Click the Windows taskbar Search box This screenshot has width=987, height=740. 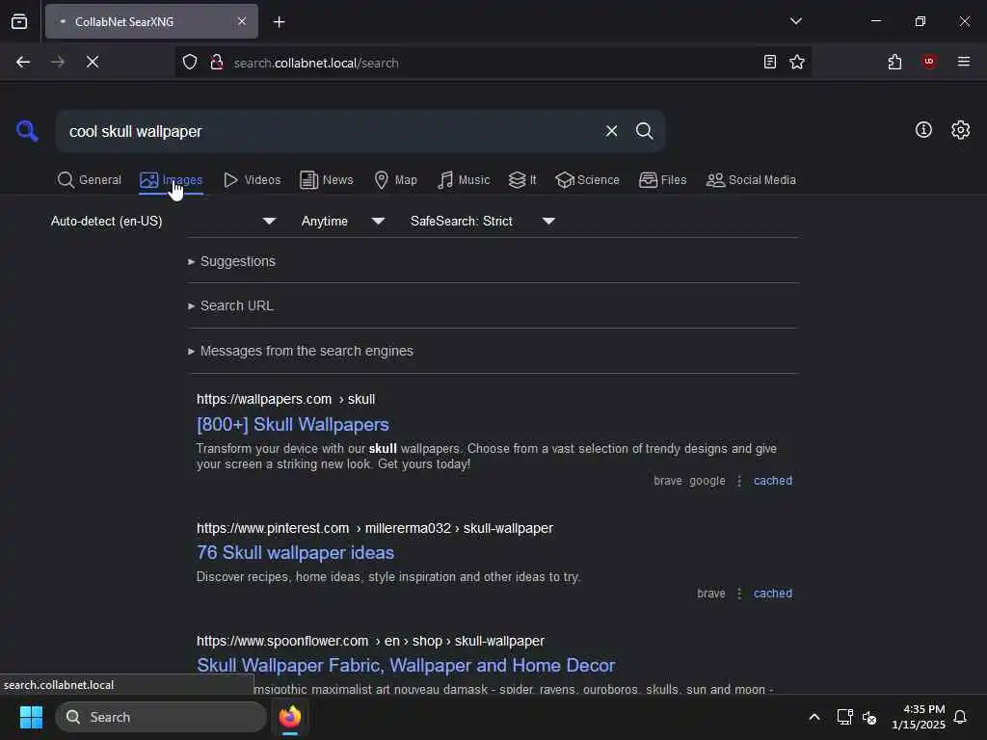(x=161, y=717)
